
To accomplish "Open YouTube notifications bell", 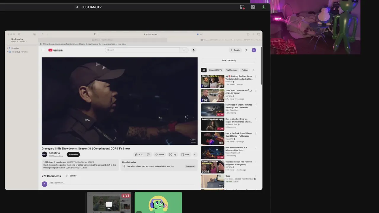I will [x=246, y=50].
